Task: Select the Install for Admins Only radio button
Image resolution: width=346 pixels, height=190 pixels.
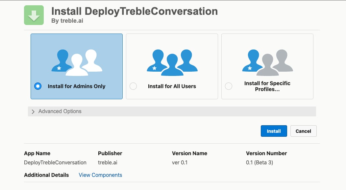Action: [38, 86]
